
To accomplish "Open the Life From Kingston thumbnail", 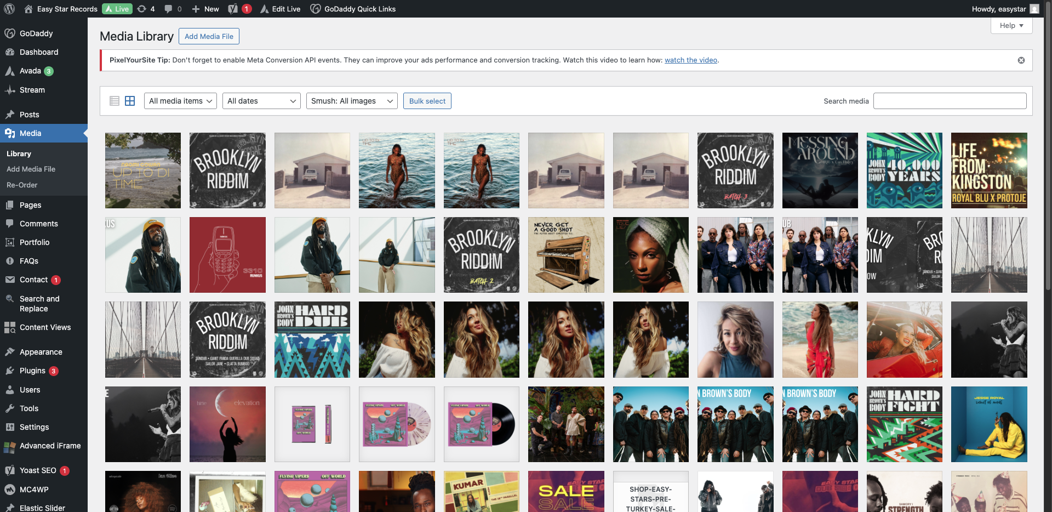I will (x=988, y=170).
